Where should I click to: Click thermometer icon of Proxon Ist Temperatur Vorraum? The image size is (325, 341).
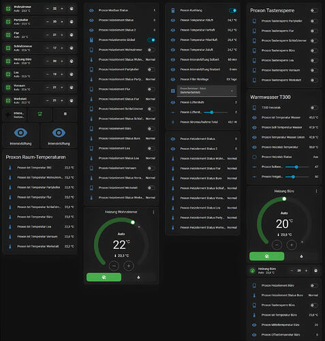10,237
